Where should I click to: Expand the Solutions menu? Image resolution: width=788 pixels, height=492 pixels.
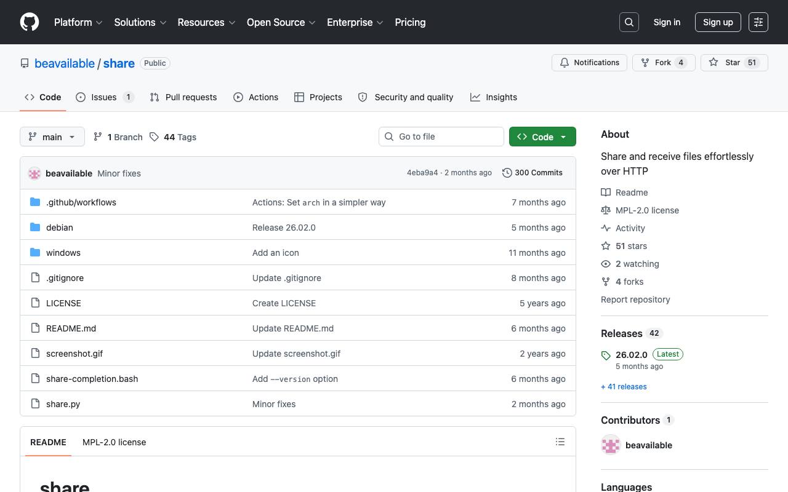(140, 22)
